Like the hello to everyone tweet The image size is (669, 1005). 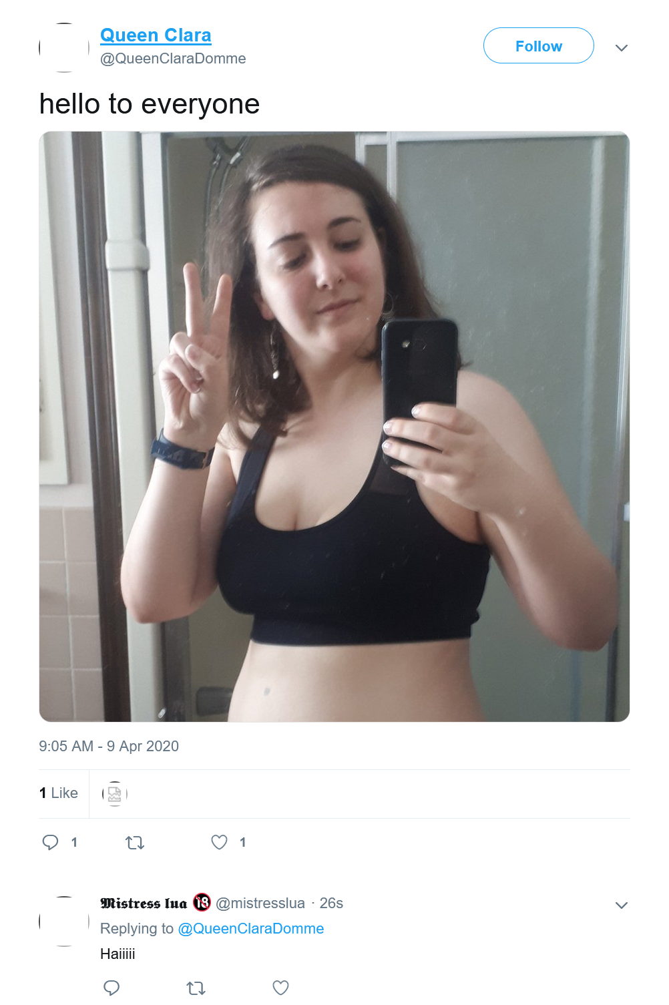point(220,842)
